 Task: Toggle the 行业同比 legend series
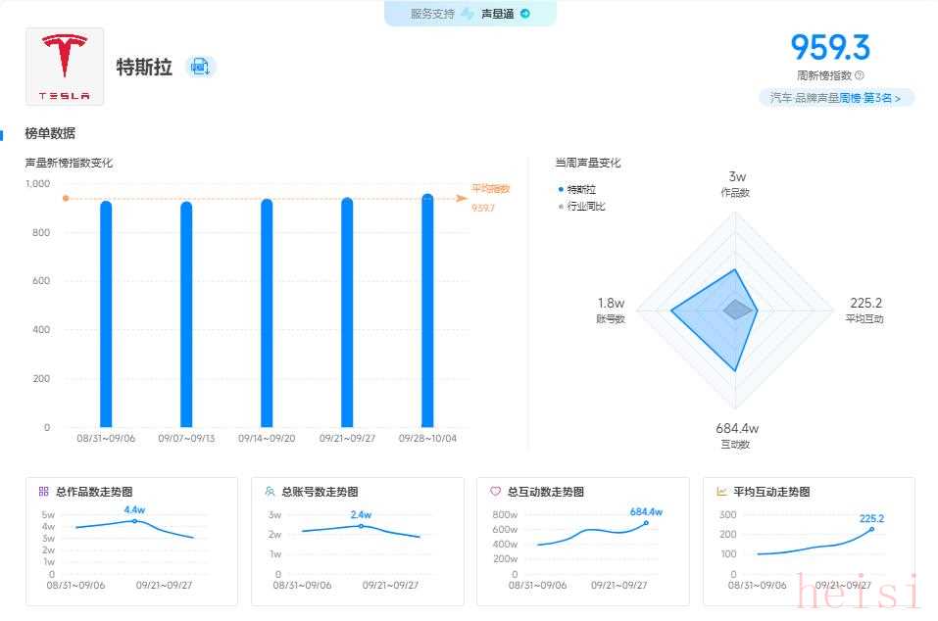582,207
